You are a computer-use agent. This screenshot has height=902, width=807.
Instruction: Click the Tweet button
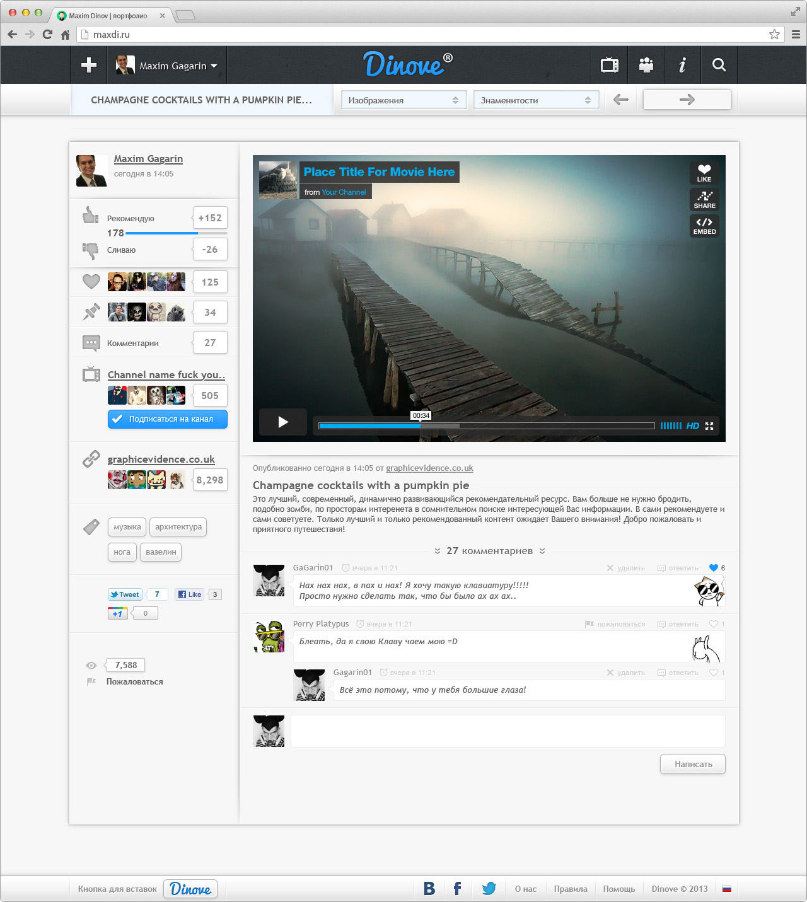point(125,594)
